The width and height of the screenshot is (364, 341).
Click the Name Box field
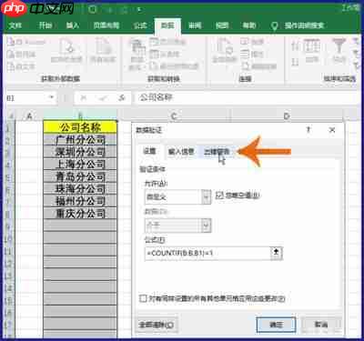pos(27,97)
